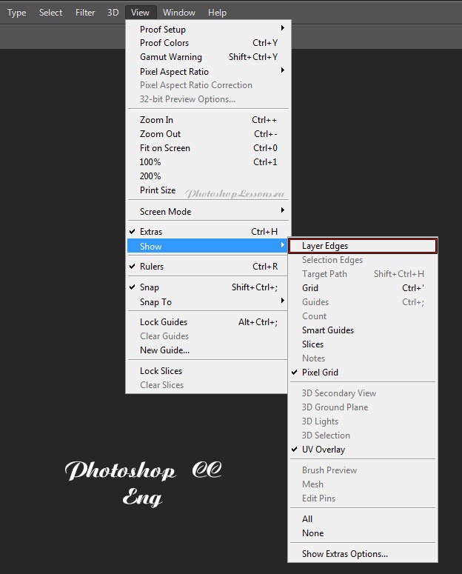
Task: Expand the Pixel Aspect Ratio submenu
Action: pos(208,71)
